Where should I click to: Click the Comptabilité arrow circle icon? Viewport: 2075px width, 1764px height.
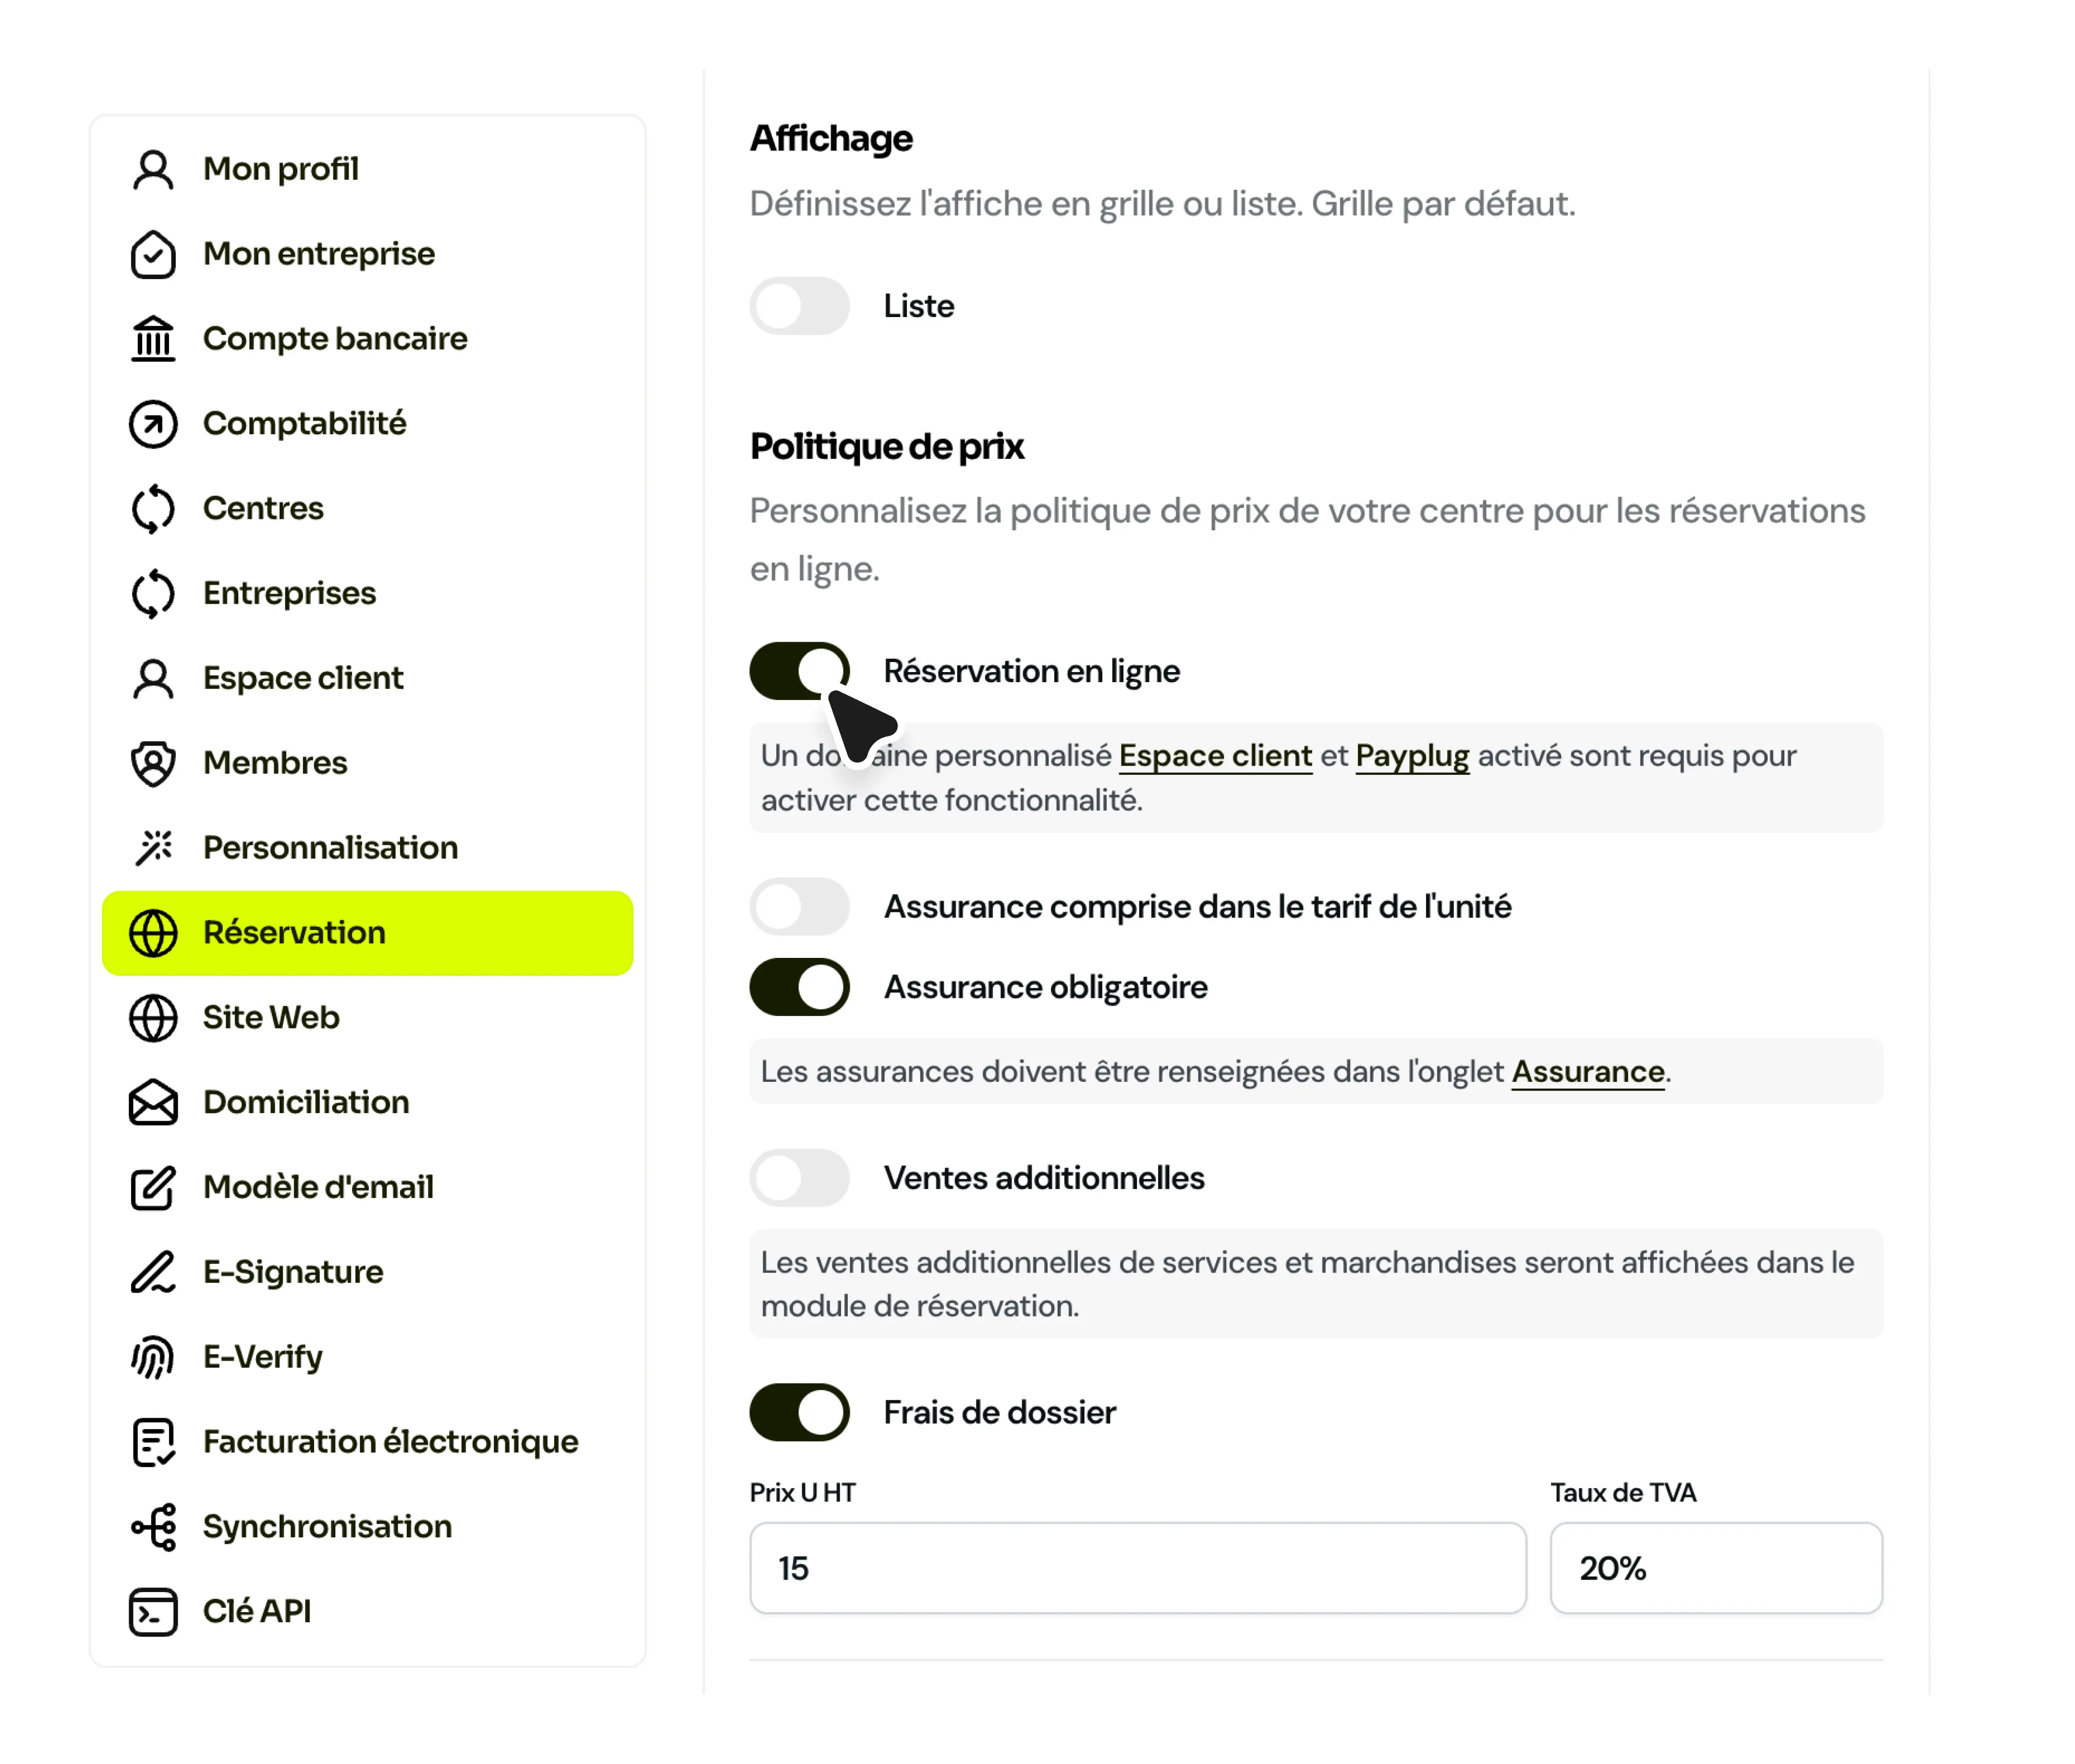point(153,424)
